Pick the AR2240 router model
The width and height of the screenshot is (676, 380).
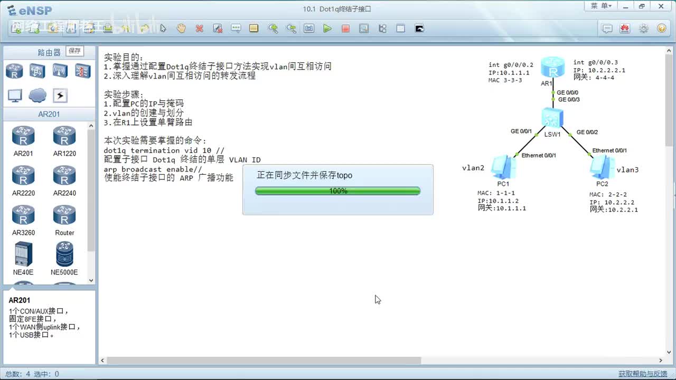(x=64, y=181)
